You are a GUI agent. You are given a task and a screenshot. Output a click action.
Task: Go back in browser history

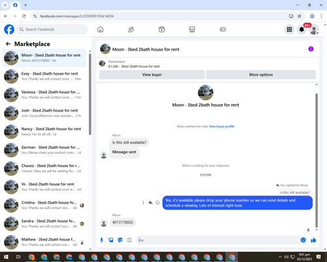coord(6,16)
